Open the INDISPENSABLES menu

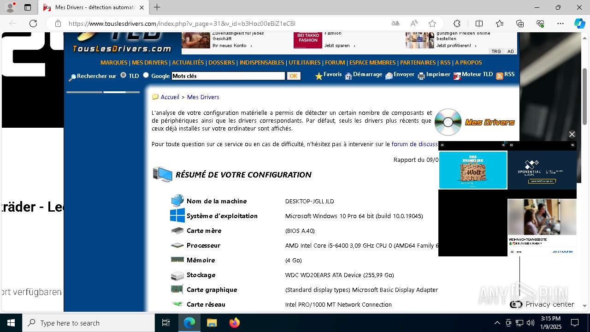point(262,63)
